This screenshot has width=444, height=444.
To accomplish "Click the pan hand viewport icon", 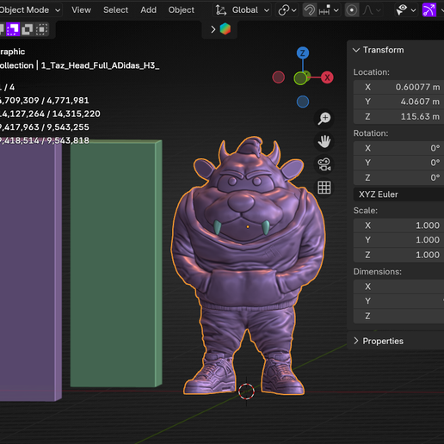I will 324,142.
